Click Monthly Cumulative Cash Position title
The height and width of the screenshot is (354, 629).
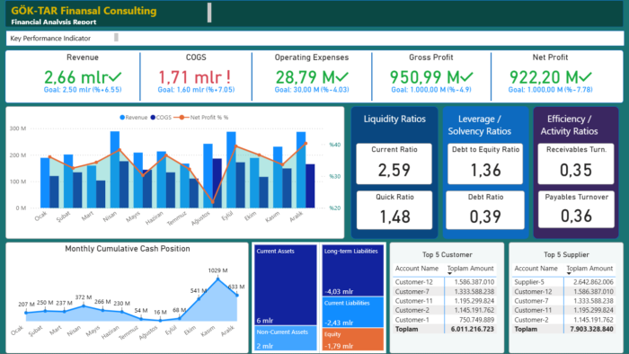point(128,249)
